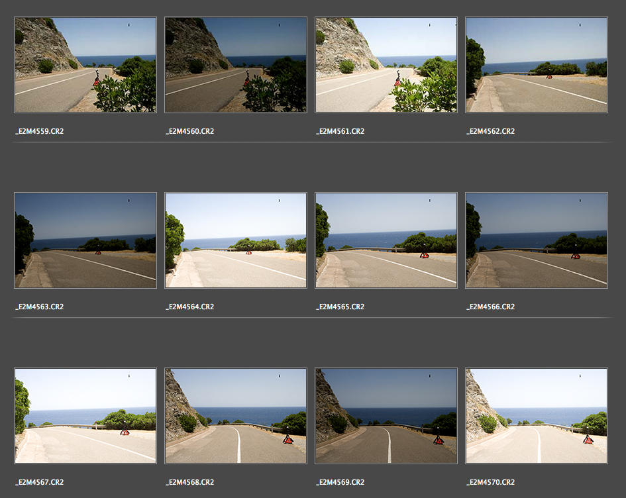Click the _E2M4566.CR2 file name
The height and width of the screenshot is (498, 626).
pyautogui.click(x=490, y=307)
